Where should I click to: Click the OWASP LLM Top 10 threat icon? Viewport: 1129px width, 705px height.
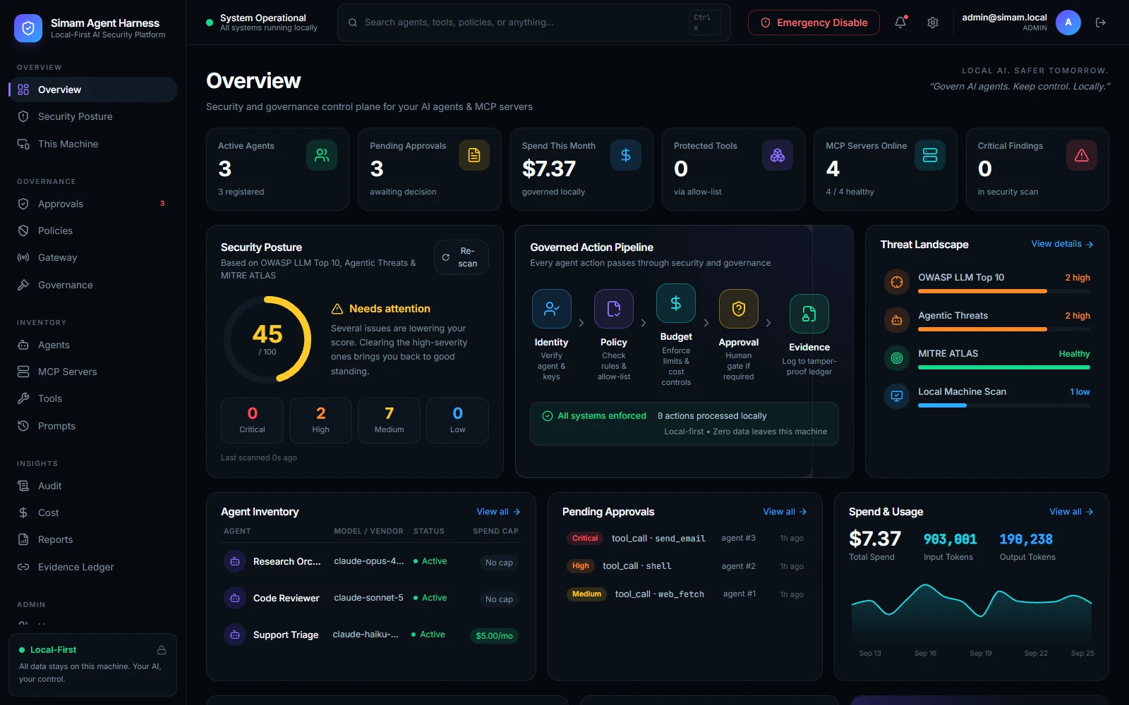(897, 282)
